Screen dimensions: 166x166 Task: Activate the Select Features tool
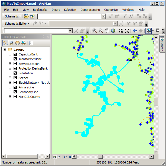coord(149,31)
